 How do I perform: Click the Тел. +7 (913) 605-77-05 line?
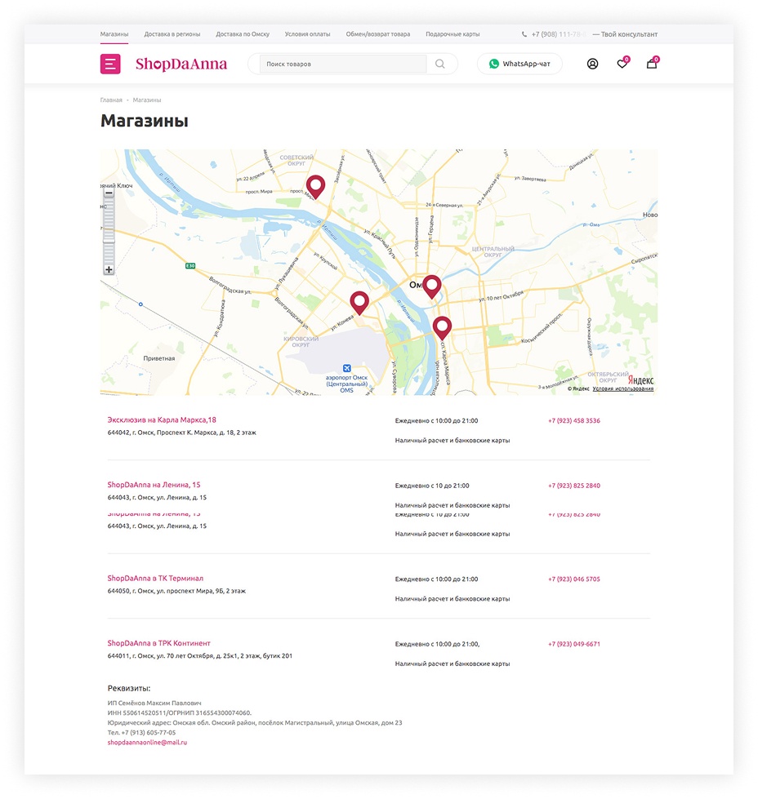point(141,733)
